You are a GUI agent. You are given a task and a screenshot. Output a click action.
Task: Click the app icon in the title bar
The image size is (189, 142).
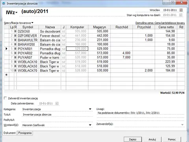(4, 4)
